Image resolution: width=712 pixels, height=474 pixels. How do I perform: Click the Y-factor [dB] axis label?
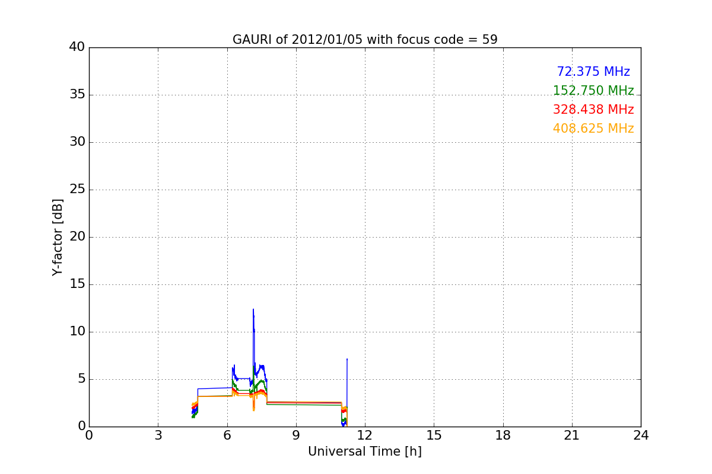pyautogui.click(x=58, y=237)
